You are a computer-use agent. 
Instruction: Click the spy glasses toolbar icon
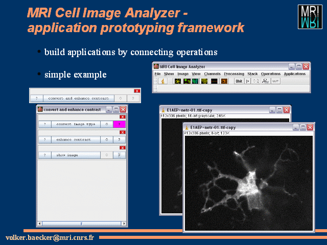coord(265,81)
